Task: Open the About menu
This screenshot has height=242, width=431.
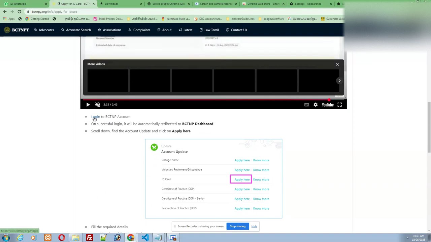Action: pyautogui.click(x=164, y=30)
